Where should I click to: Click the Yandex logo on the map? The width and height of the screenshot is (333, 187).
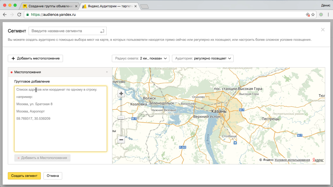318,160
